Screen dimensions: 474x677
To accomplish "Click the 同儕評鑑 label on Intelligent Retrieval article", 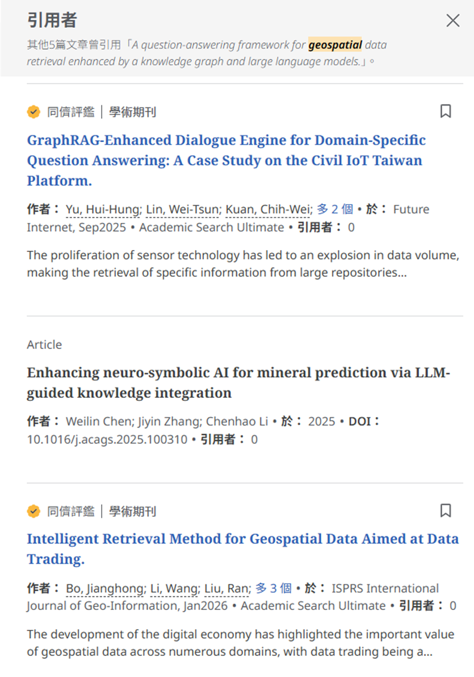I will pyautogui.click(x=70, y=512).
